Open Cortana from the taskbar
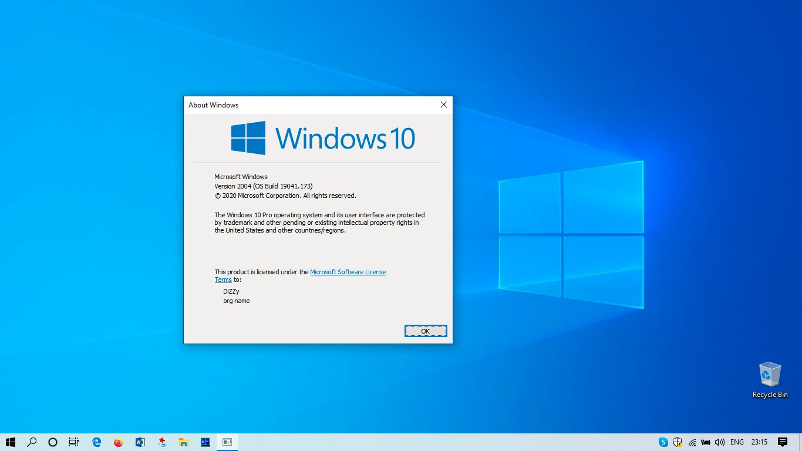Viewport: 802px width, 451px height. pos(53,442)
